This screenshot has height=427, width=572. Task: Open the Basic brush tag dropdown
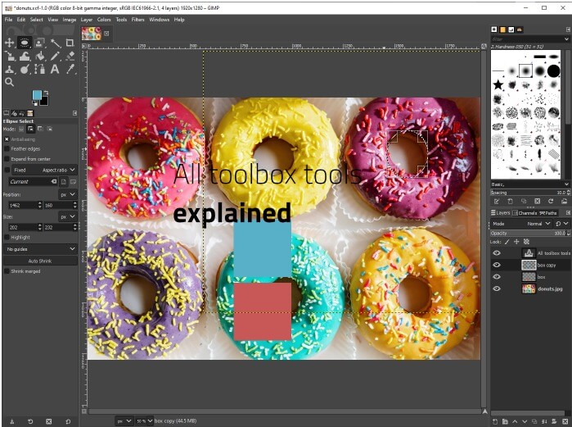click(530, 184)
